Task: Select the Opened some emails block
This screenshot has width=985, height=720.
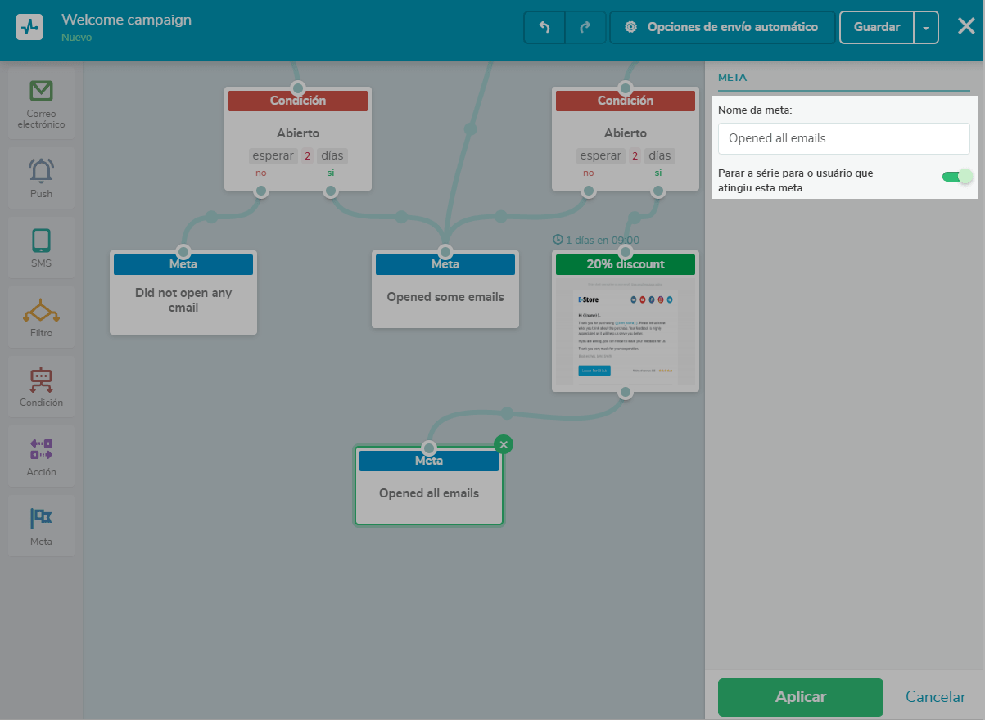Action: pyautogui.click(x=445, y=290)
